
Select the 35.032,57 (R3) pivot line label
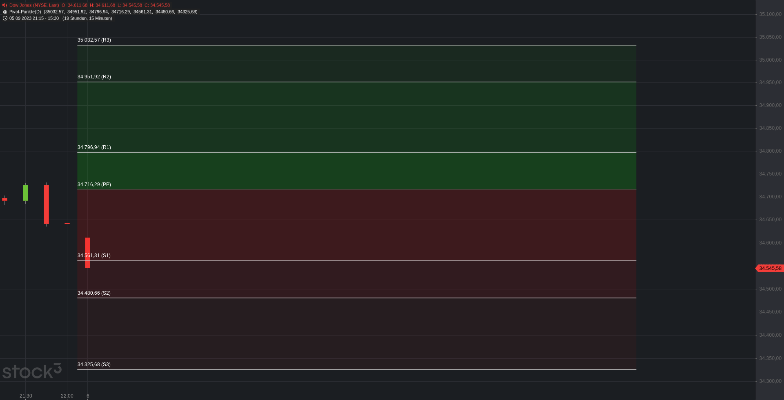click(94, 40)
